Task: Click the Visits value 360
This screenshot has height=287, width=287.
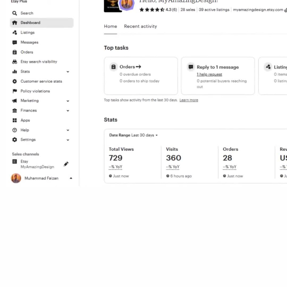Action: coord(174,158)
